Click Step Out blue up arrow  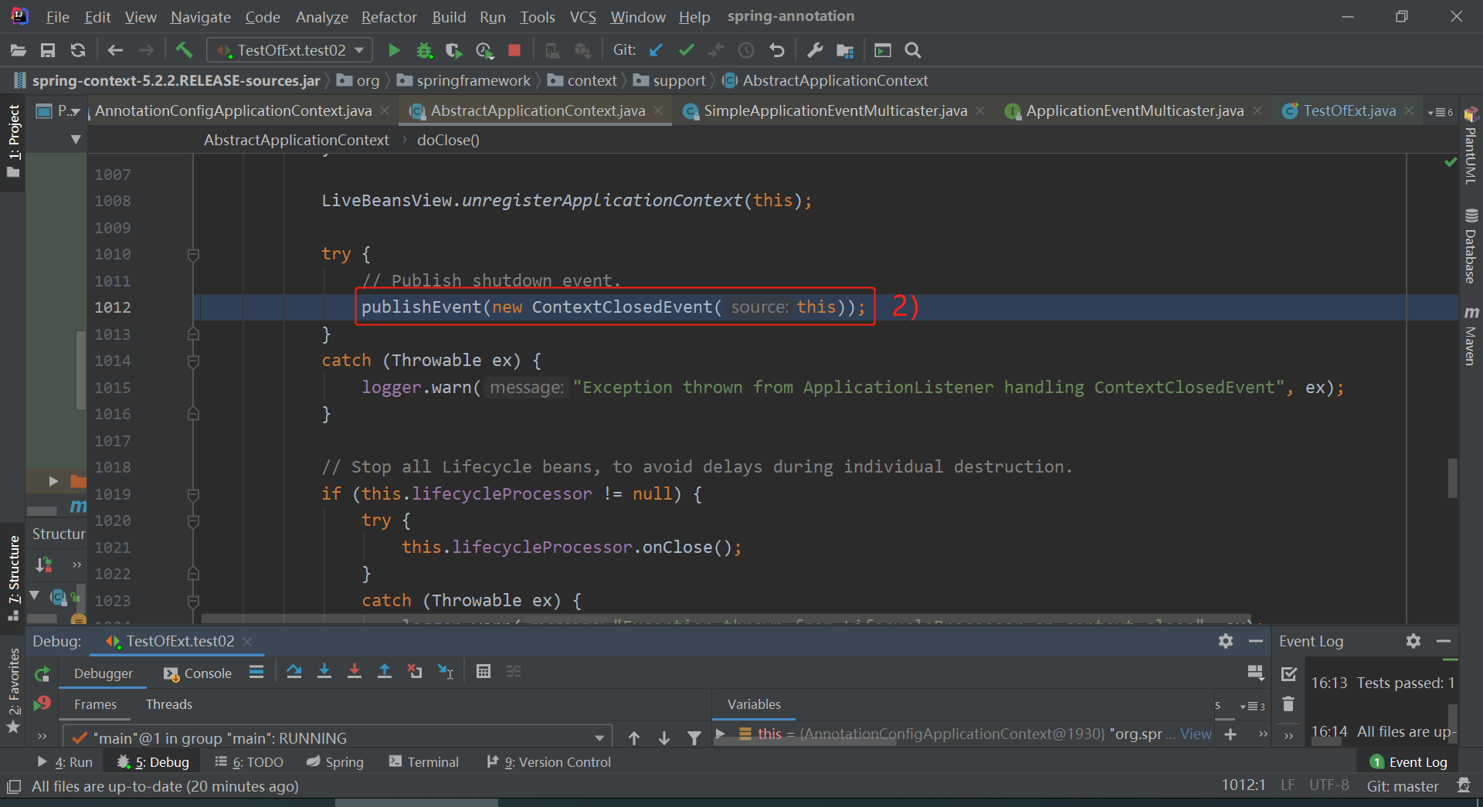[385, 672]
